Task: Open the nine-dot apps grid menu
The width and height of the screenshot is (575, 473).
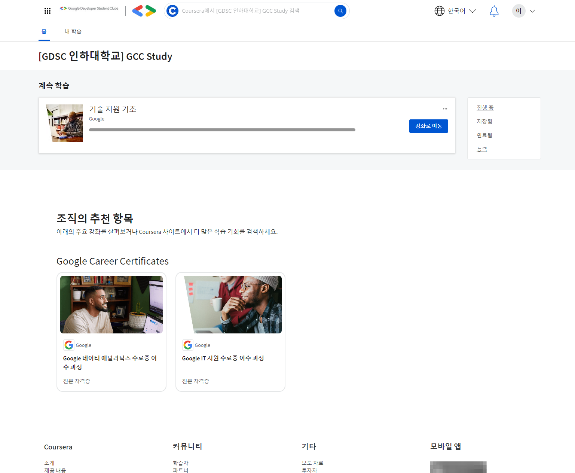Action: pyautogui.click(x=48, y=11)
